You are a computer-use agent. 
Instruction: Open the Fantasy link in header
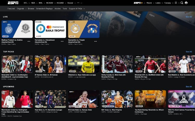pos(167,3)
